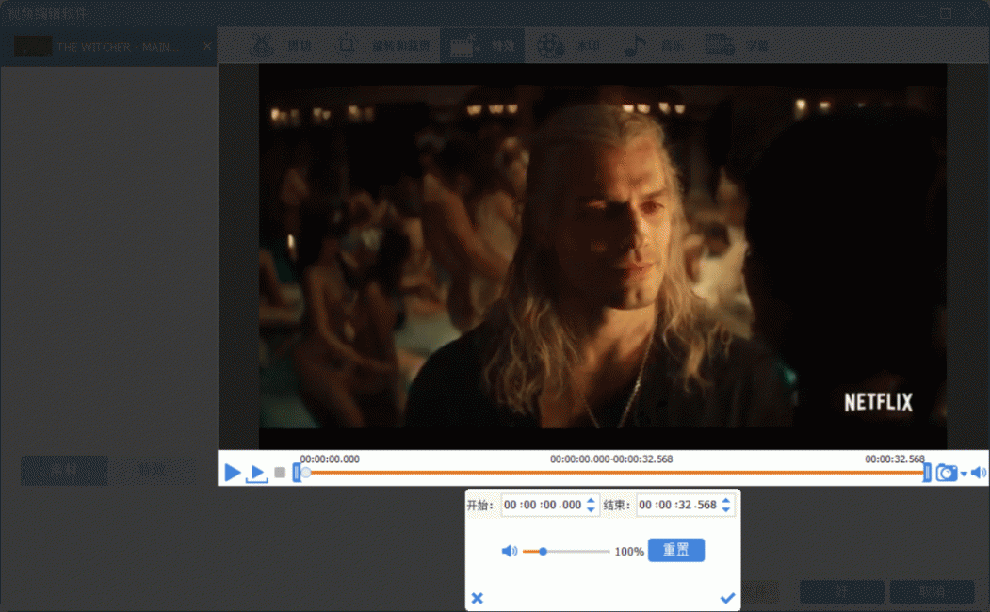Open the clapperboard effects tab
The image size is (990, 612).
click(x=482, y=46)
